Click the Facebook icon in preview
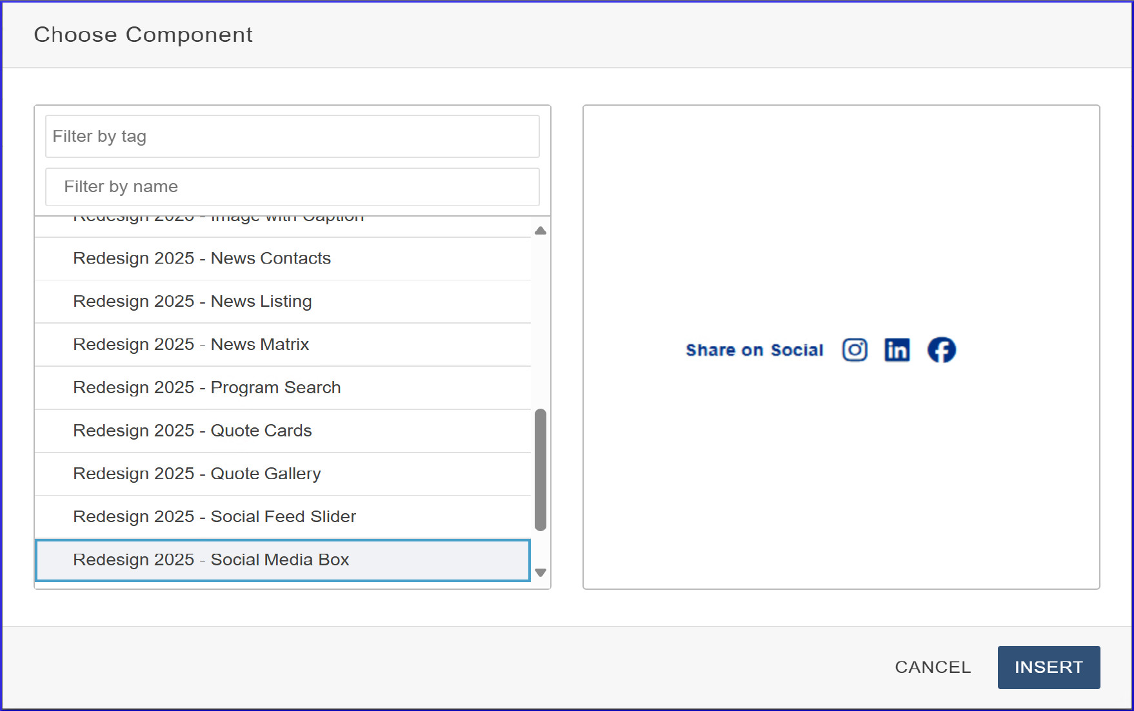The image size is (1134, 711). 941,350
